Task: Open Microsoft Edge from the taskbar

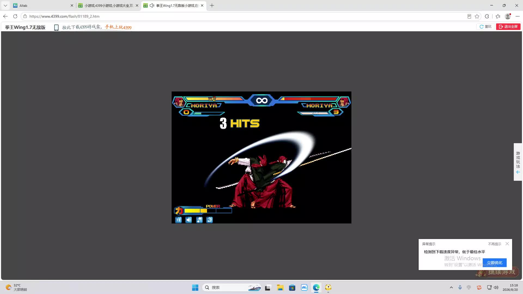Action: click(316, 287)
